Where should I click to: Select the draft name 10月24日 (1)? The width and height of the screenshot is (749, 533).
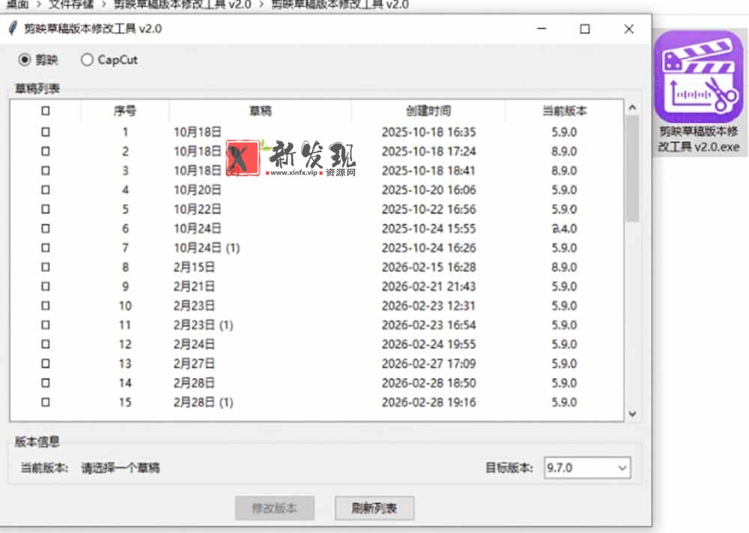click(207, 247)
